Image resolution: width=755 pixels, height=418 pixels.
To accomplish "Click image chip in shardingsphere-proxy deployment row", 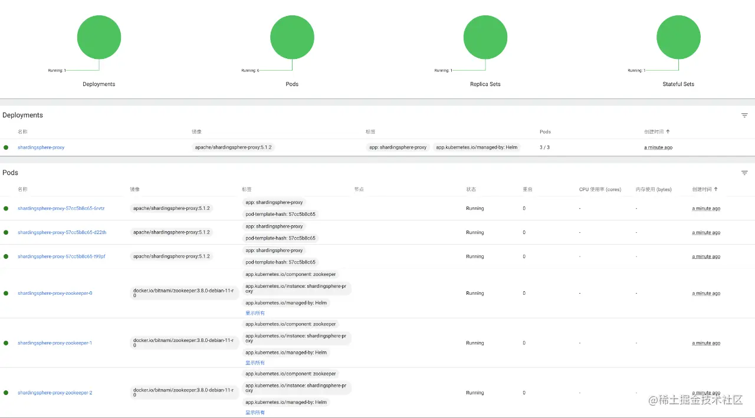I will click(234, 147).
